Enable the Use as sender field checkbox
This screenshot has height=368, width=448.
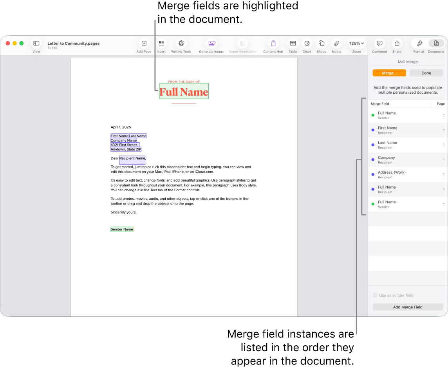375,295
